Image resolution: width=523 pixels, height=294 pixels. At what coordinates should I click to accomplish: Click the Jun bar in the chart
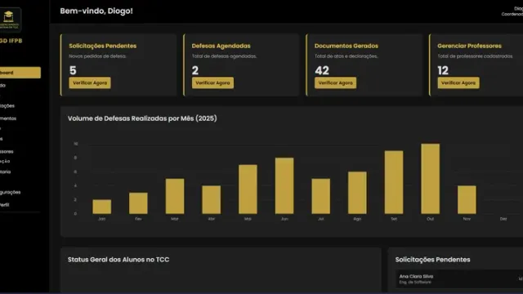[284, 185]
